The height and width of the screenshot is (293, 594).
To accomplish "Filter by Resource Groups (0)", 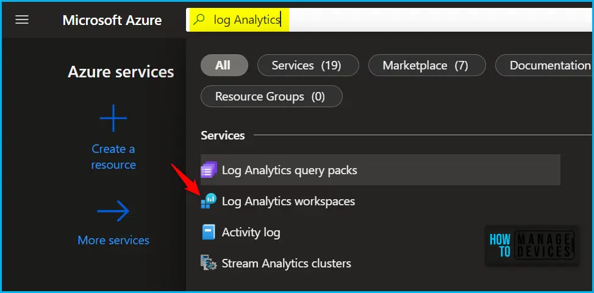I will [270, 96].
